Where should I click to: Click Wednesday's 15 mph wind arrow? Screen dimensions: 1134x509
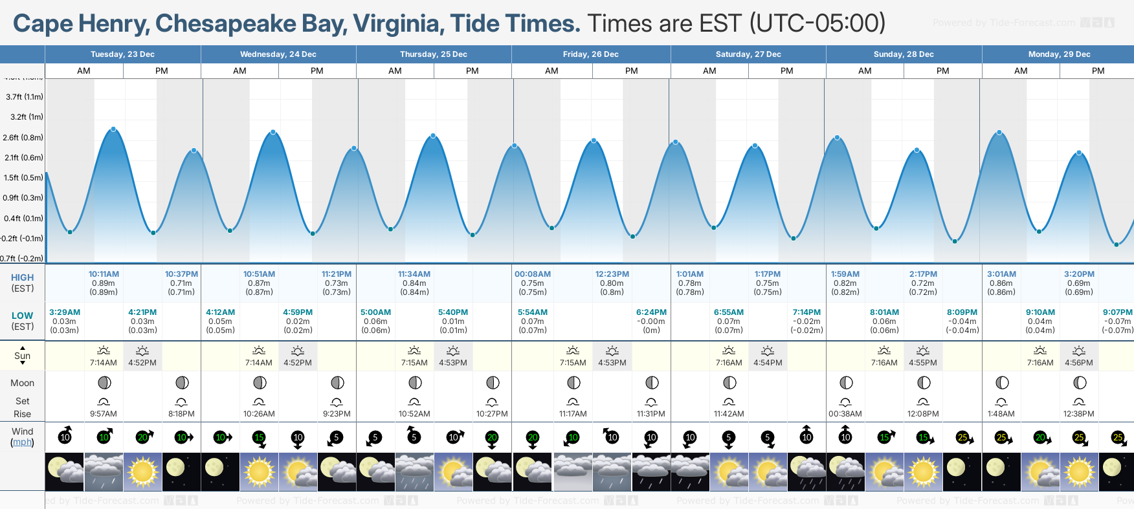[x=259, y=438]
